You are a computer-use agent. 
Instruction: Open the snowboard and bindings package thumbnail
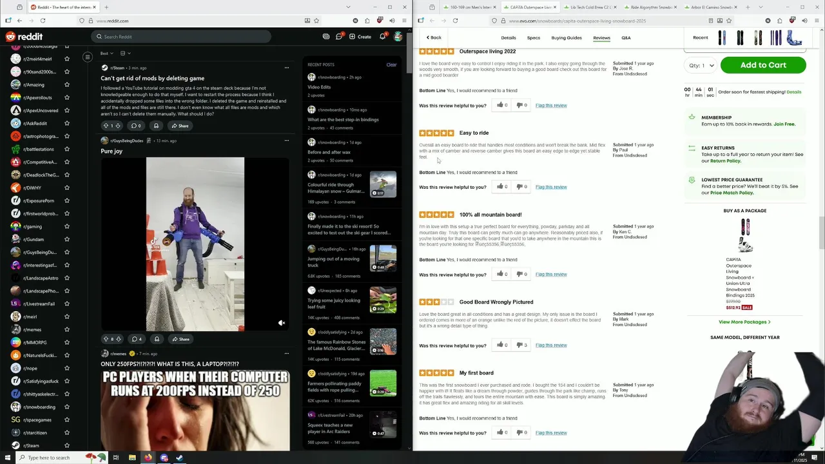746,236
